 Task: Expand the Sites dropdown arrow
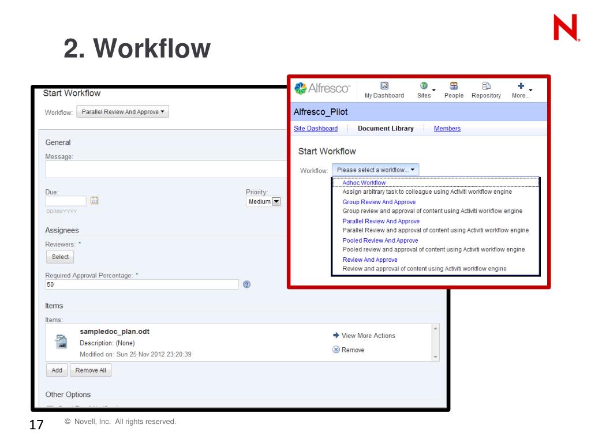tap(434, 90)
